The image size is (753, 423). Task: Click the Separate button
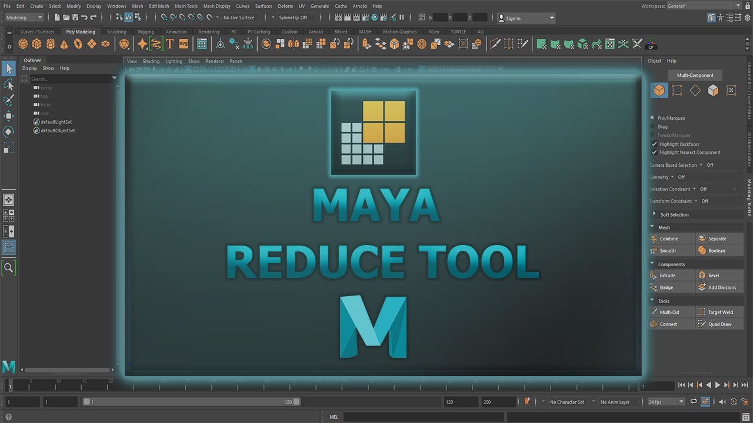(x=720, y=239)
